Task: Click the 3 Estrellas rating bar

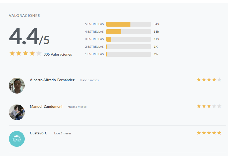Action: coord(129,39)
